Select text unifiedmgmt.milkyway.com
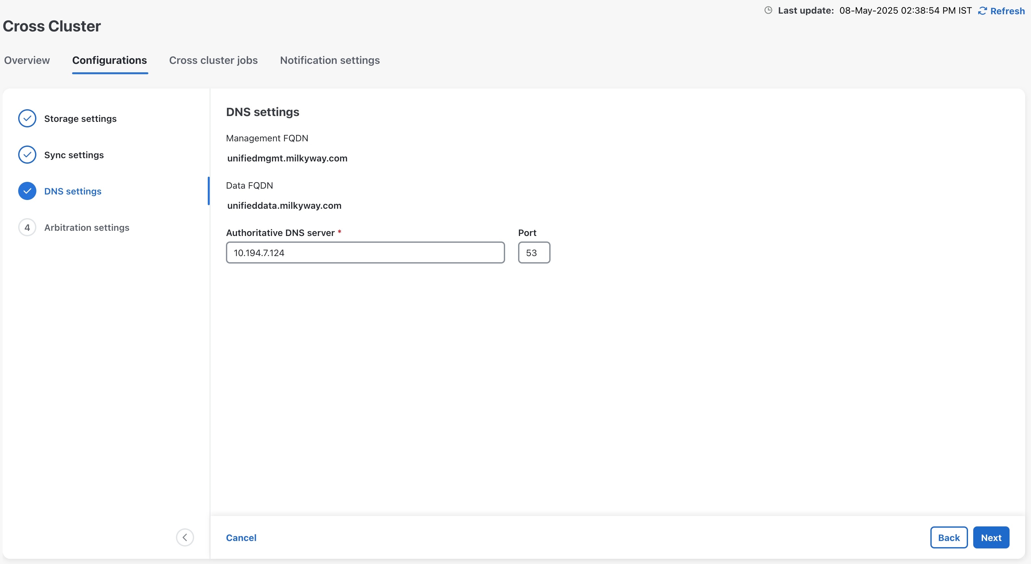Screen dimensions: 1031x564 coord(287,158)
